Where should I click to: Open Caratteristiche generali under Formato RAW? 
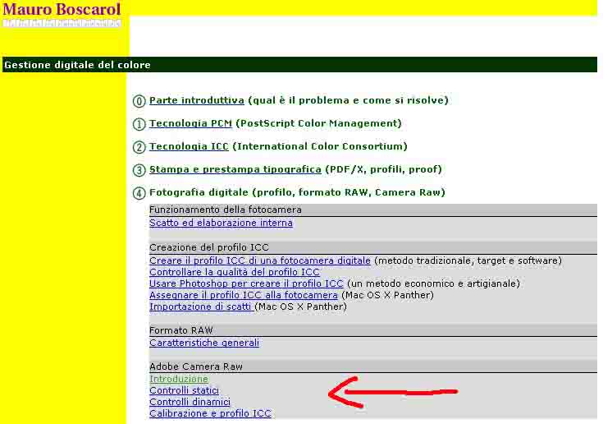tap(203, 343)
